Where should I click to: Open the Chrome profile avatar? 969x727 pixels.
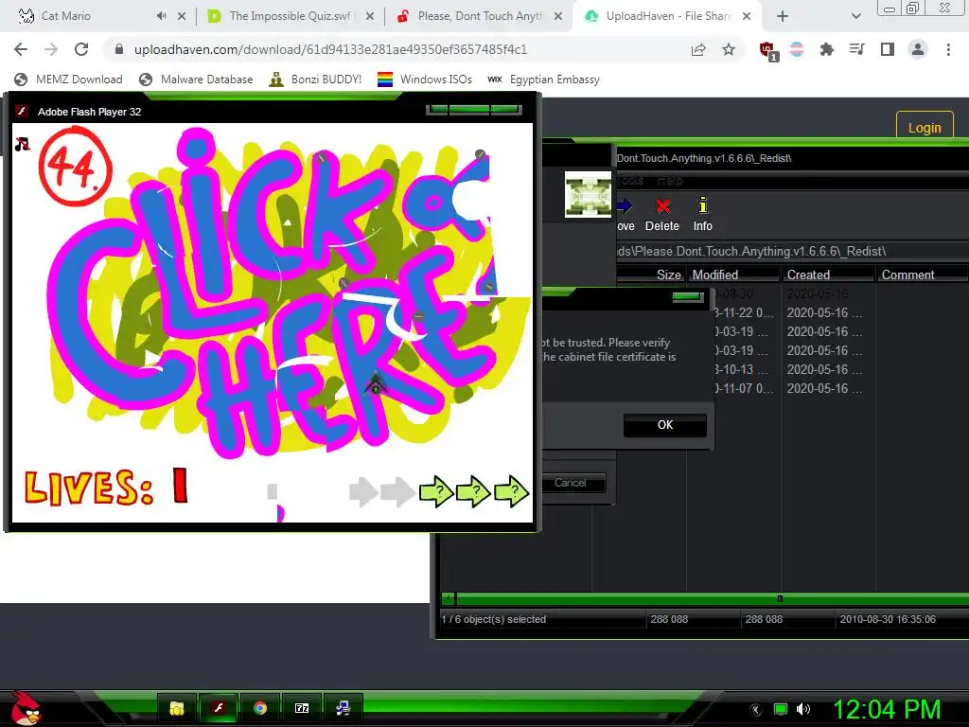[x=918, y=49]
